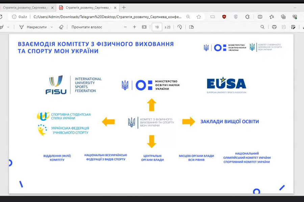Screen dimensions: 304x202
Task: Click the СПОРТИВНА СТУДЕНТСЬКА СПІЛКА УКРАЇНИ text
Action: tap(71, 116)
